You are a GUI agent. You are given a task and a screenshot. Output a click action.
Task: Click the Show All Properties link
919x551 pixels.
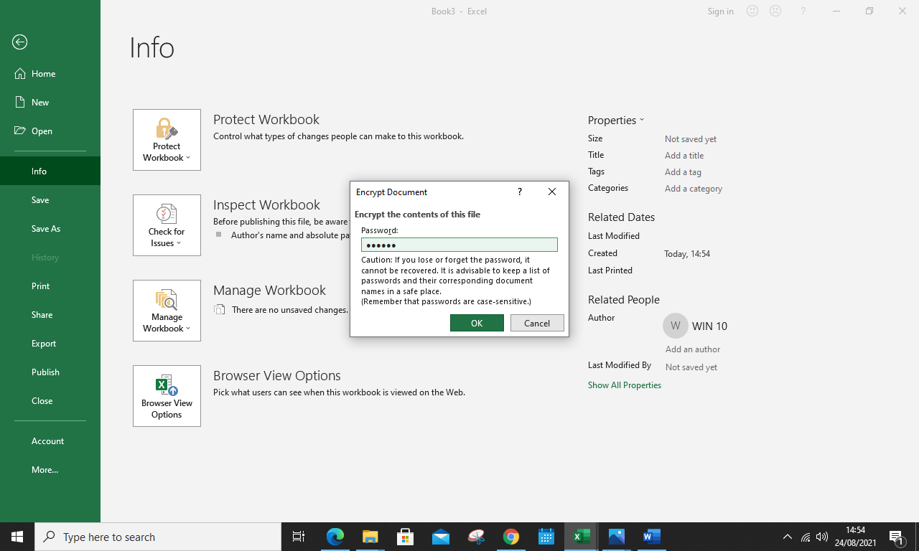[625, 385]
